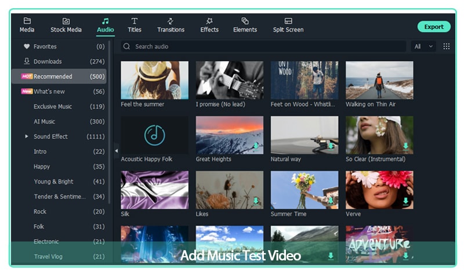Select the Audio tab
This screenshot has width=464, height=274.
coord(106,25)
